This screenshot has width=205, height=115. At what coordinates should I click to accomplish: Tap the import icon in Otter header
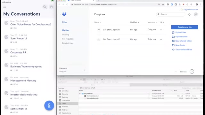tap(52, 7)
